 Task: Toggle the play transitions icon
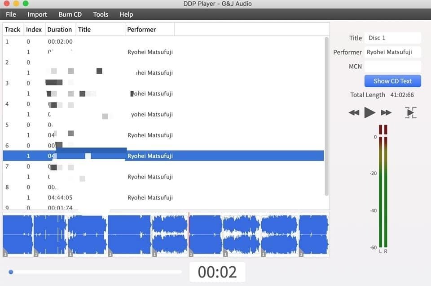click(410, 112)
